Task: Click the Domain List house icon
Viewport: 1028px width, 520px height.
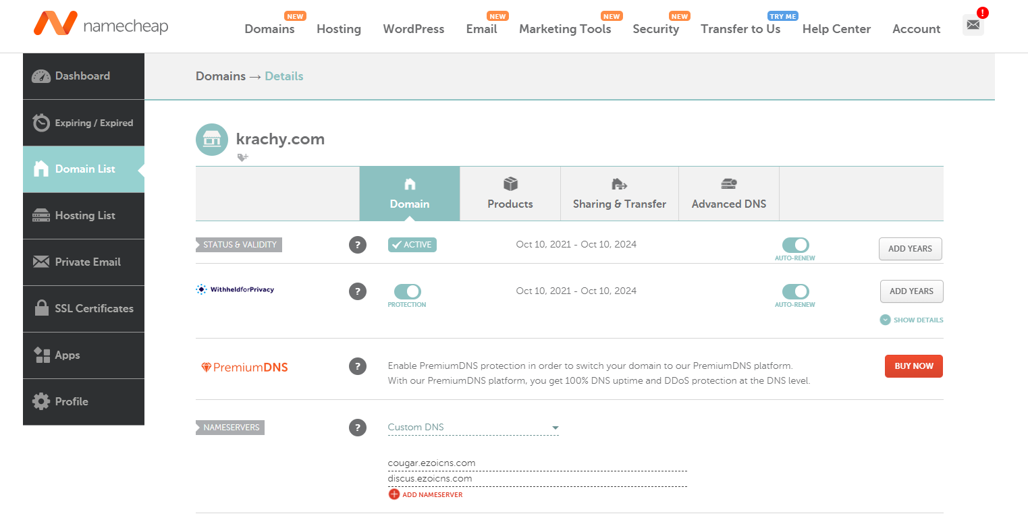Action: tap(41, 169)
